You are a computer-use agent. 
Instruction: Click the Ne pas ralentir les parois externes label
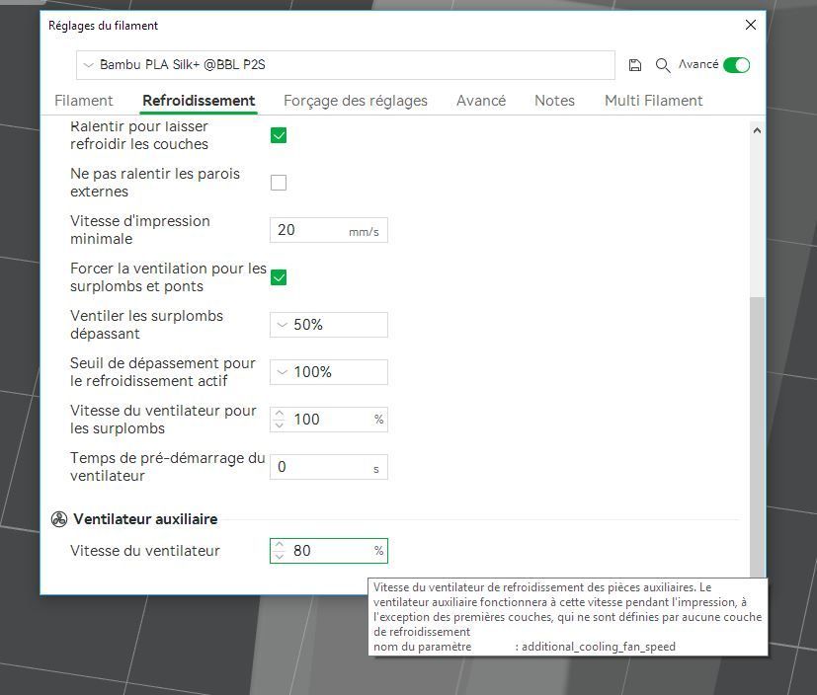(155, 183)
